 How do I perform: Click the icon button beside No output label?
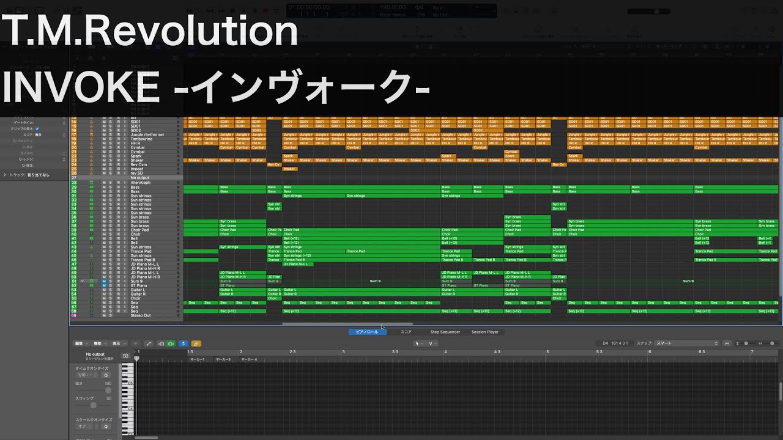click(x=125, y=356)
